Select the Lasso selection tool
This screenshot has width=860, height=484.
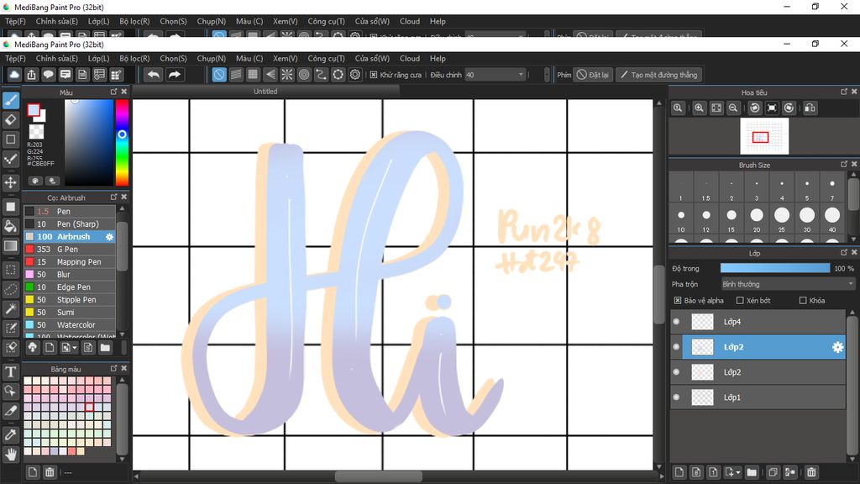point(10,289)
